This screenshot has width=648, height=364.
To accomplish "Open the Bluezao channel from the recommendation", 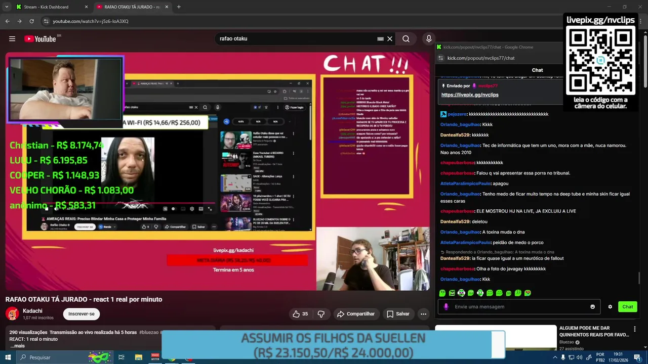I will (566, 342).
